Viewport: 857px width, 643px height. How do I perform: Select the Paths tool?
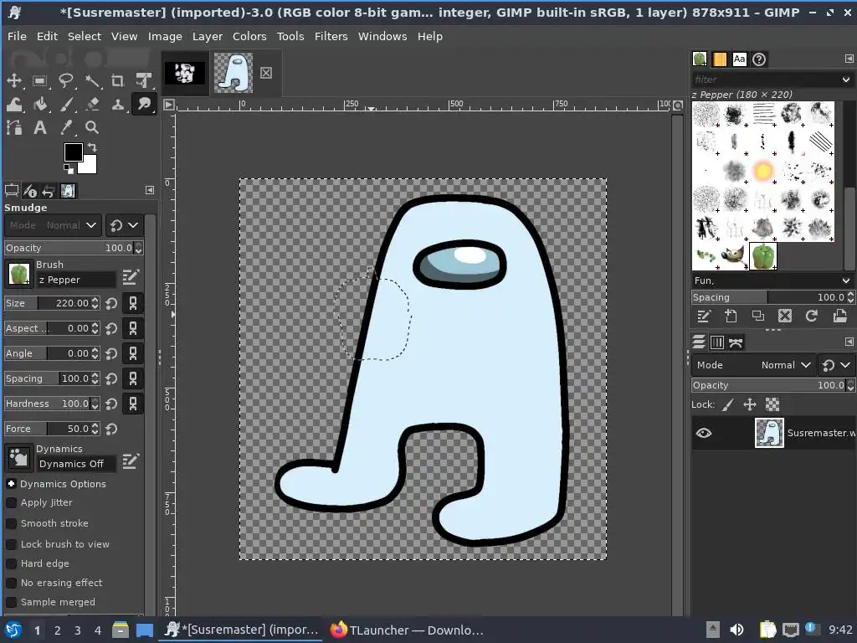pyautogui.click(x=13, y=127)
